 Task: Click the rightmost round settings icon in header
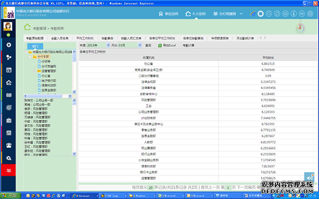point(310,14)
